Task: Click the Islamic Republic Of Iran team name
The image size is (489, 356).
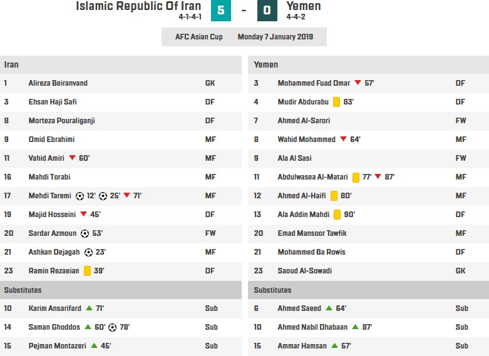Action: pos(138,6)
